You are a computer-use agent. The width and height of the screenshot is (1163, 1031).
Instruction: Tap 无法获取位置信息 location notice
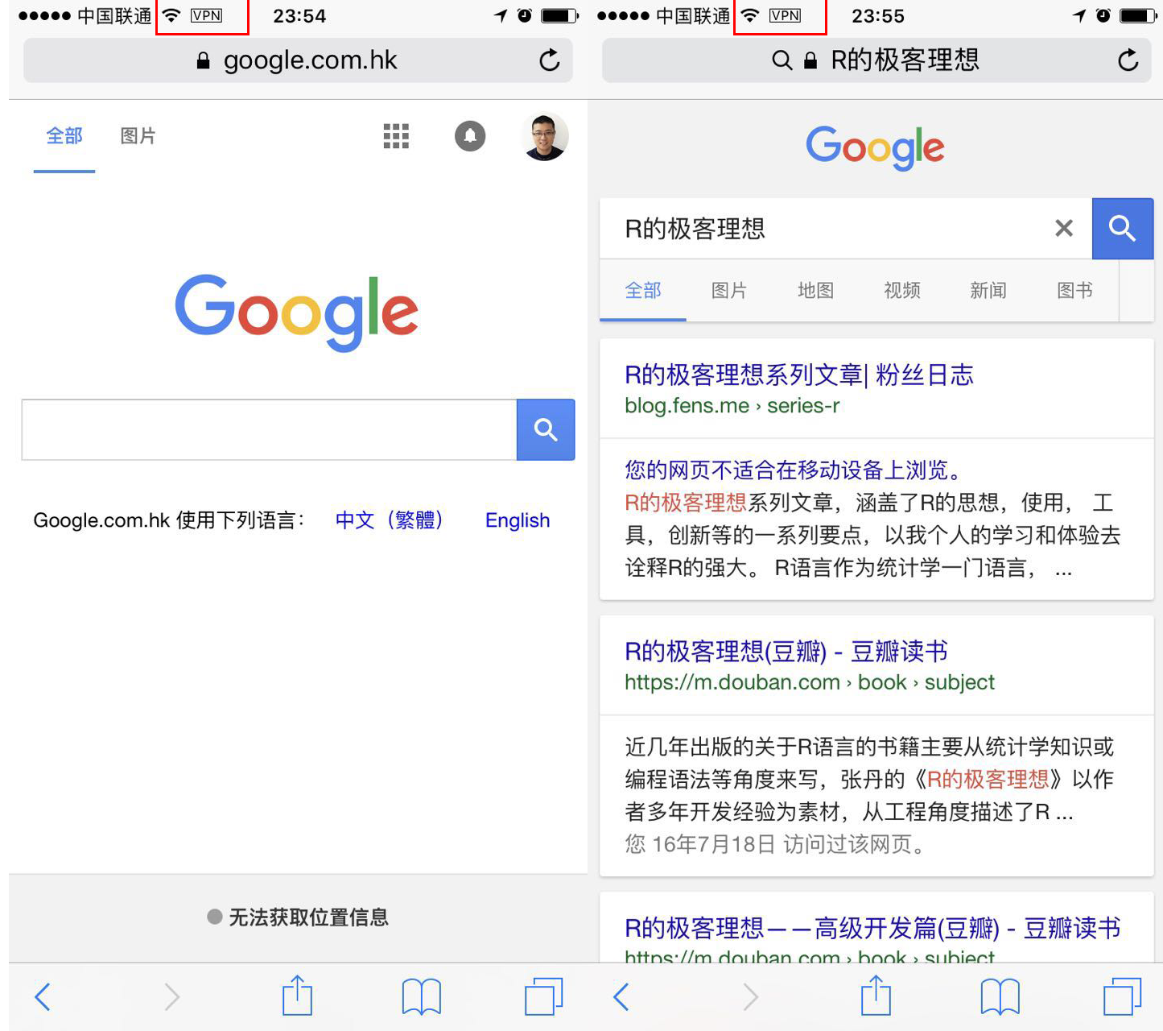(x=298, y=917)
